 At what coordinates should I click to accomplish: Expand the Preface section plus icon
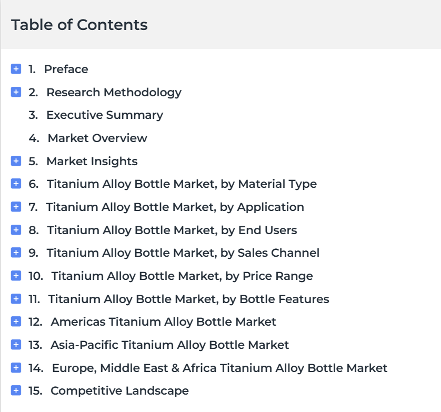click(x=16, y=69)
